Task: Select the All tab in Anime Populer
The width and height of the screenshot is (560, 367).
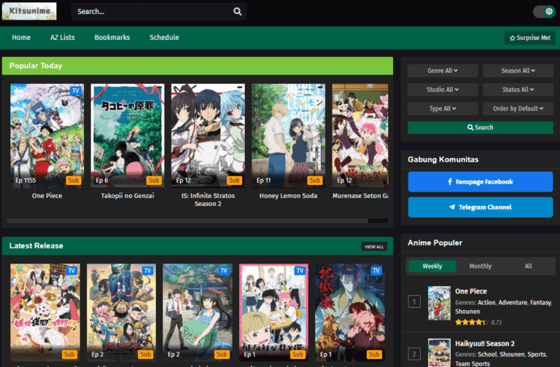Action: (528, 266)
